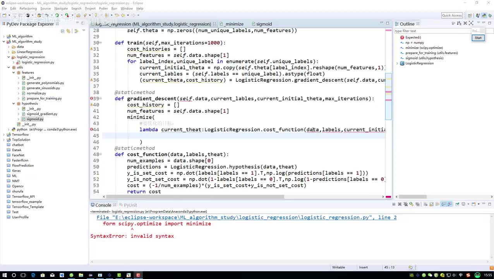Click the Writable status bar entry

click(x=338, y=267)
